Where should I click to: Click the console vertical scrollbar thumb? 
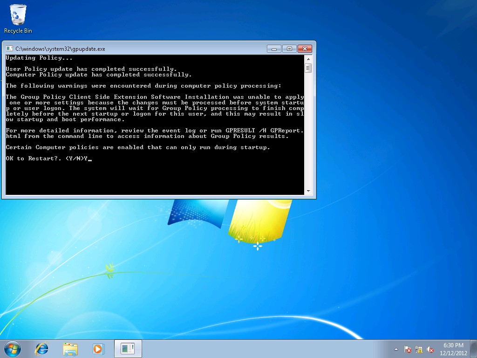[308, 68]
